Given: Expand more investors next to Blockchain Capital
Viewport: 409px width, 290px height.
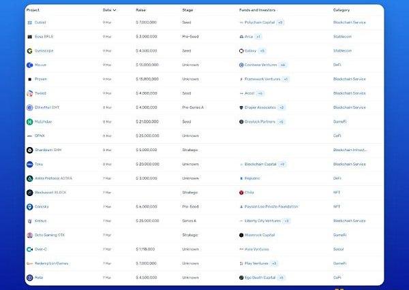Looking at the screenshot, I should click(x=282, y=164).
